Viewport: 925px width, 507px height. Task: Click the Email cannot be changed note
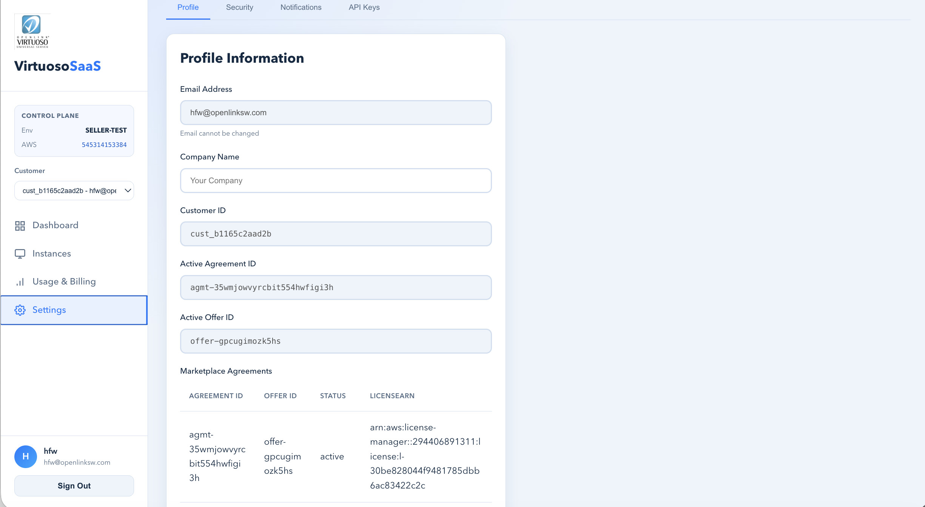[x=219, y=133]
